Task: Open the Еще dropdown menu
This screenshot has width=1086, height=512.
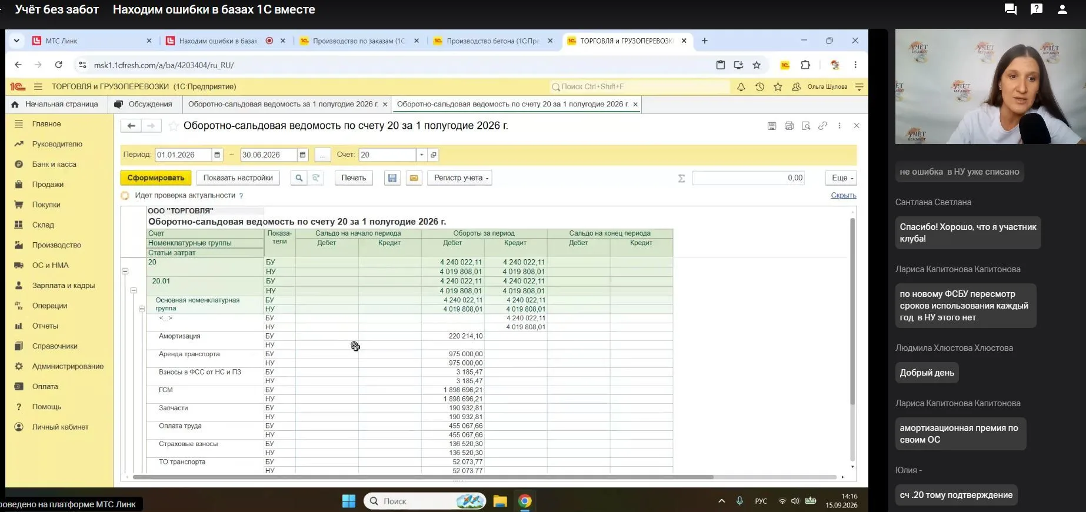Action: pyautogui.click(x=841, y=178)
